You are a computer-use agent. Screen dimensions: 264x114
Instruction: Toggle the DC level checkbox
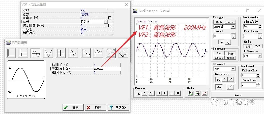pyautogui.click(x=110, y=18)
